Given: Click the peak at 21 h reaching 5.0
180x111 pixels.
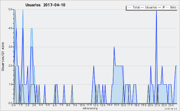Looking at the screenshot, I should click(156, 11).
